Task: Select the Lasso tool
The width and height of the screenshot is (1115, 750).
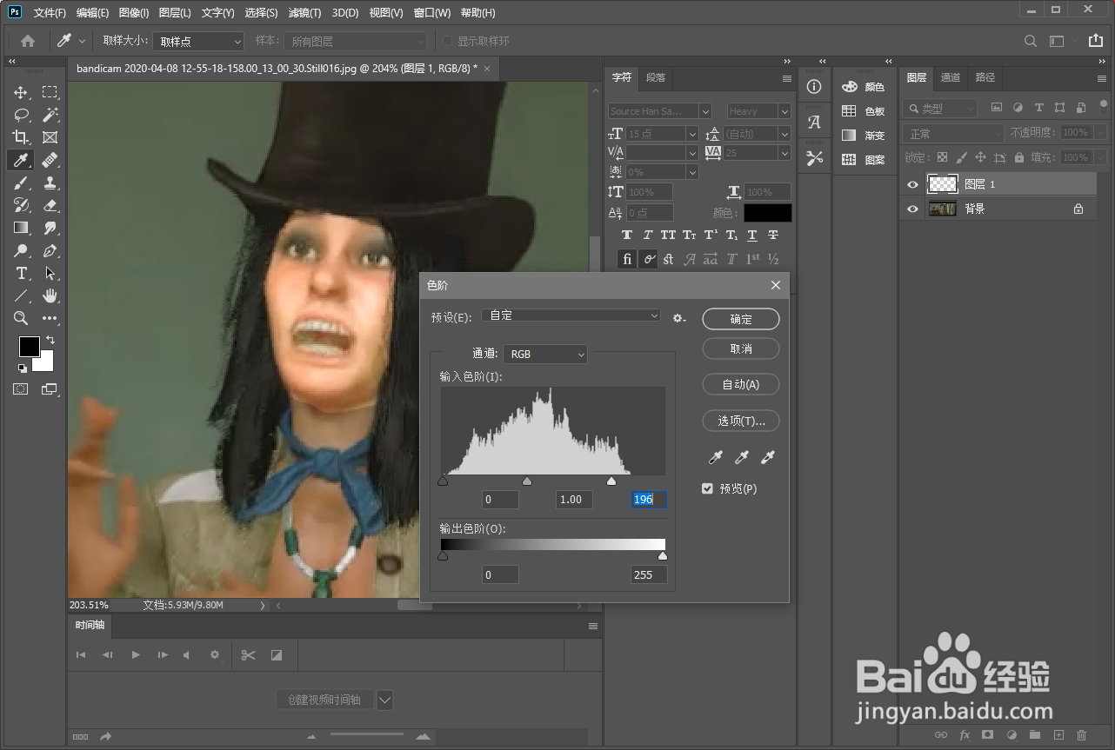Action: [21, 115]
